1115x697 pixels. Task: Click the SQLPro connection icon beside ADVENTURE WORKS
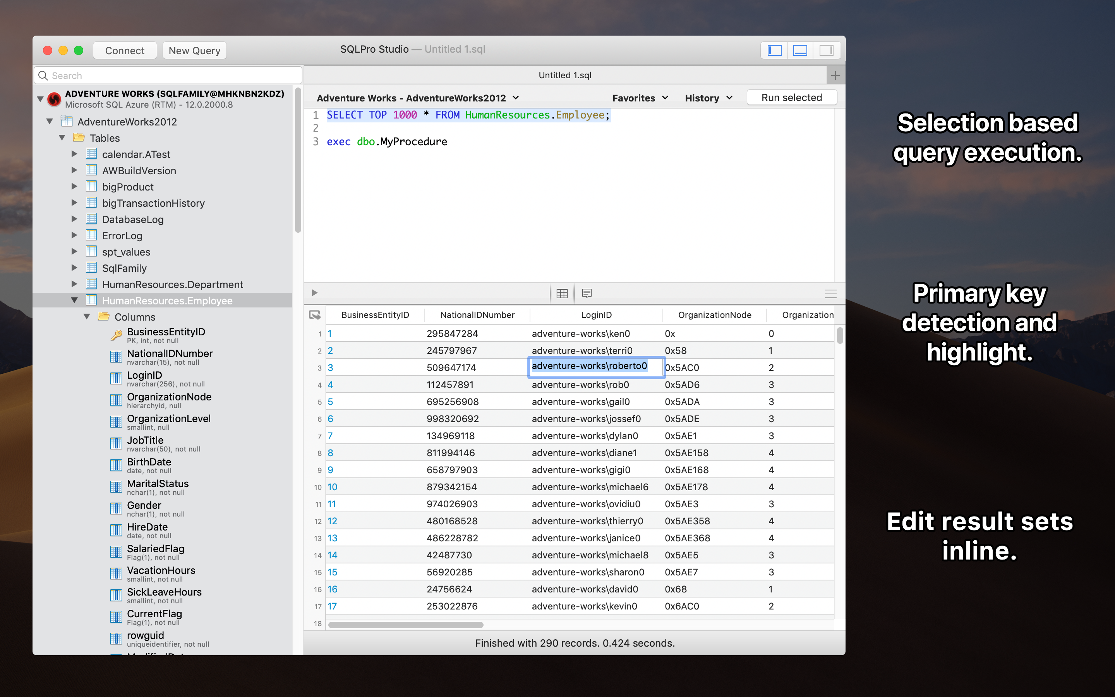(54, 99)
